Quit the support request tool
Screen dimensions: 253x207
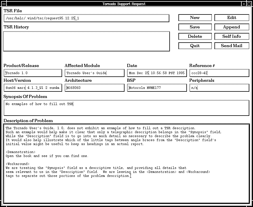coord(195,46)
